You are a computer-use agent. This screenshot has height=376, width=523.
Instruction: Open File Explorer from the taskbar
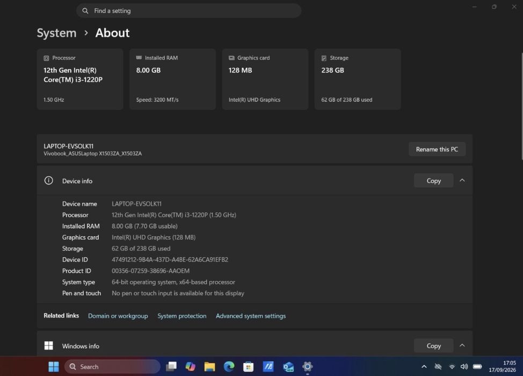(x=210, y=367)
